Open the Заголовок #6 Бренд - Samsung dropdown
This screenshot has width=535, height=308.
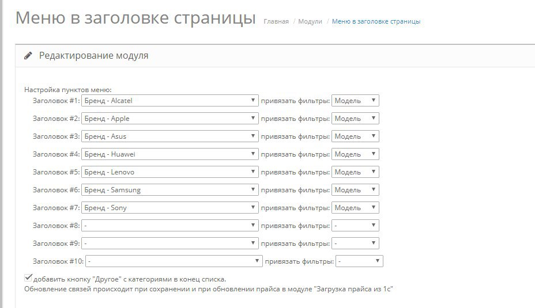170,190
